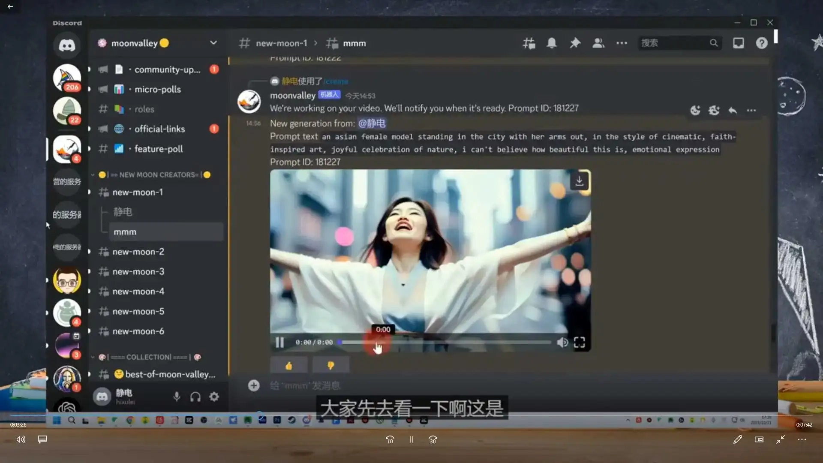823x463 pixels.
Task: Deafen with the headphone icon
Action: [x=195, y=397]
